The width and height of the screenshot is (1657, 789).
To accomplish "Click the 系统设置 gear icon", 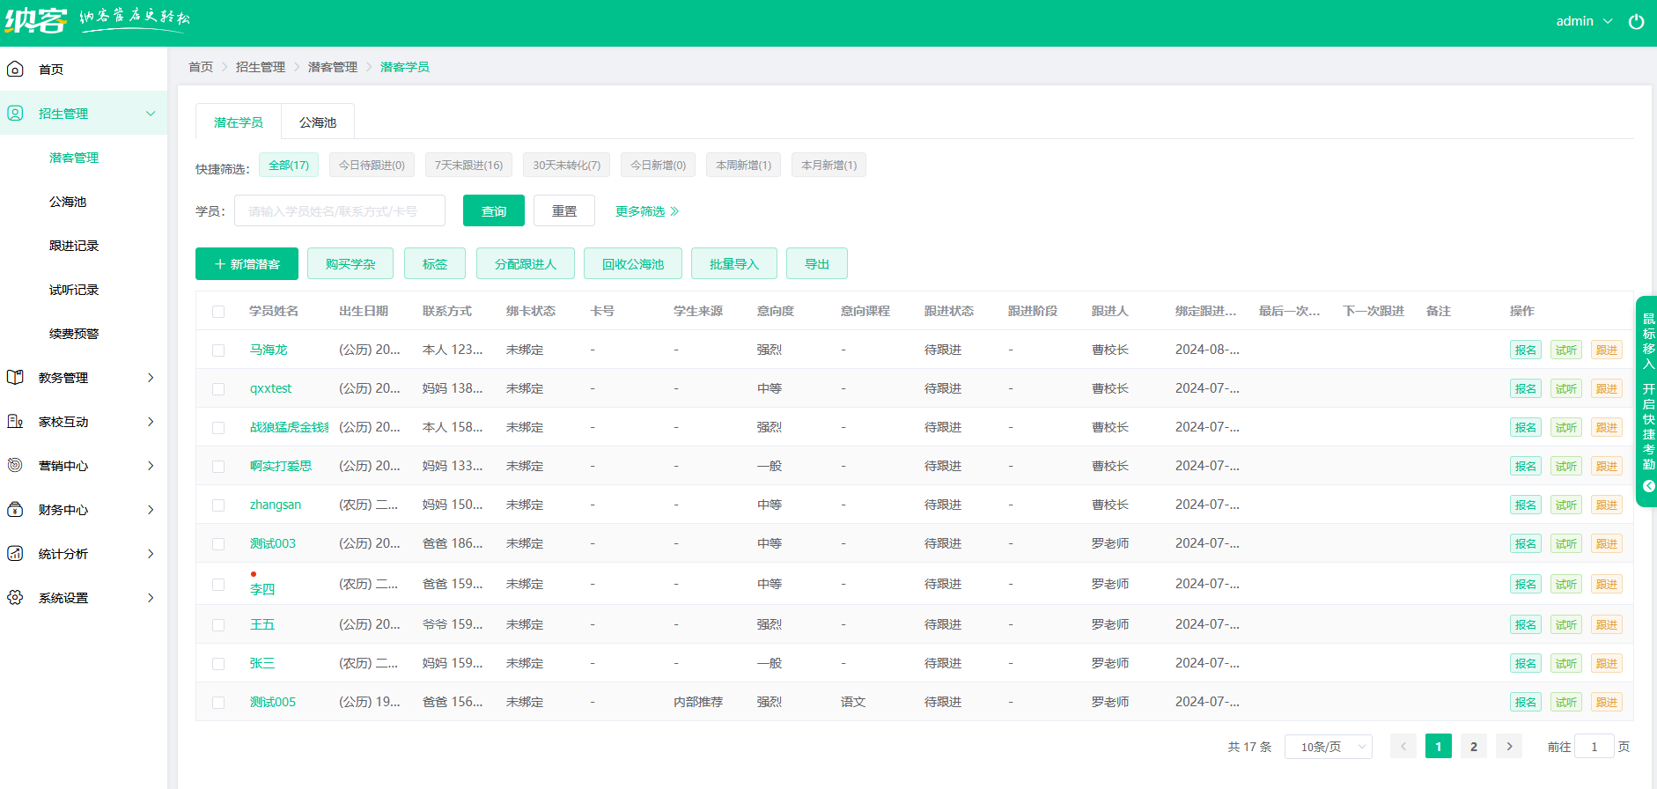I will click(15, 597).
